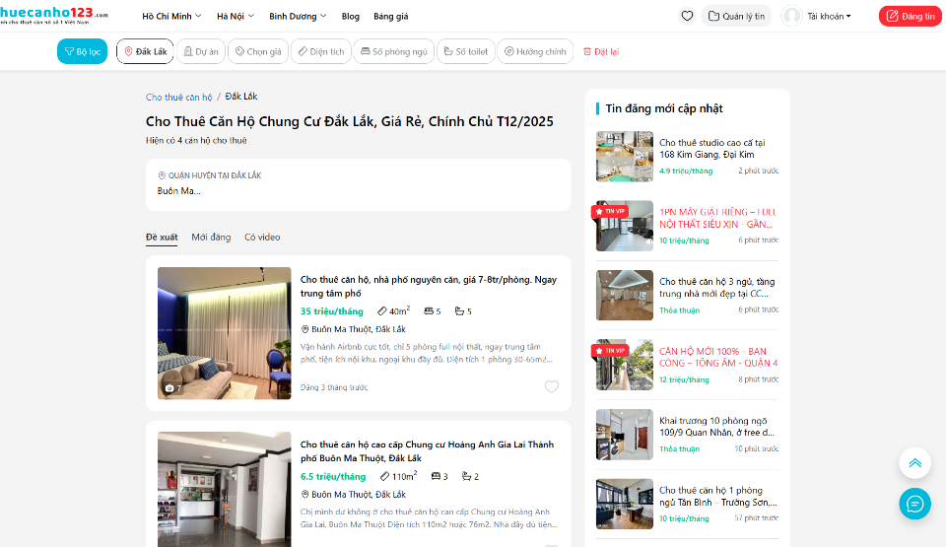Open first listing bedroom photo thumbnail
This screenshot has height=547, width=946.
(225, 333)
